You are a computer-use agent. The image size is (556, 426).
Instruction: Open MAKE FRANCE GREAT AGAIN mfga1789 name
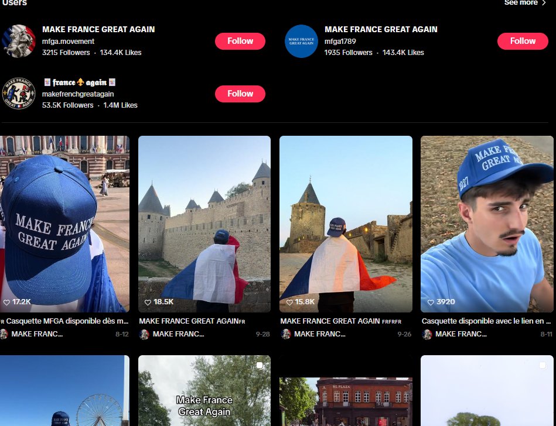coord(381,29)
